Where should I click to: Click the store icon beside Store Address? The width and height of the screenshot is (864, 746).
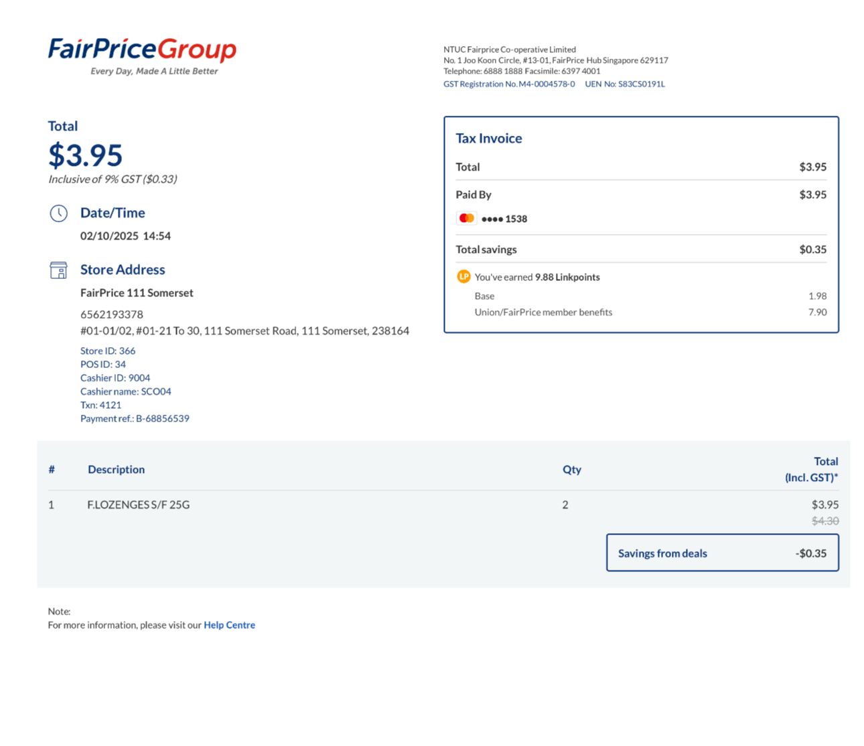(59, 270)
